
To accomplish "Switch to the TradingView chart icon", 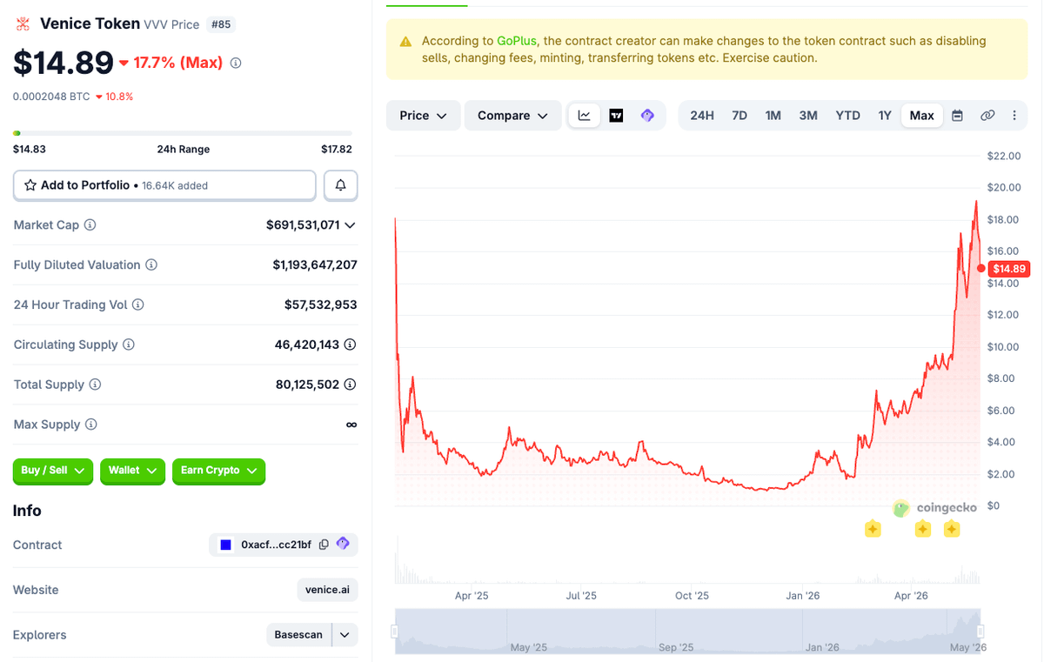I will (x=616, y=116).
